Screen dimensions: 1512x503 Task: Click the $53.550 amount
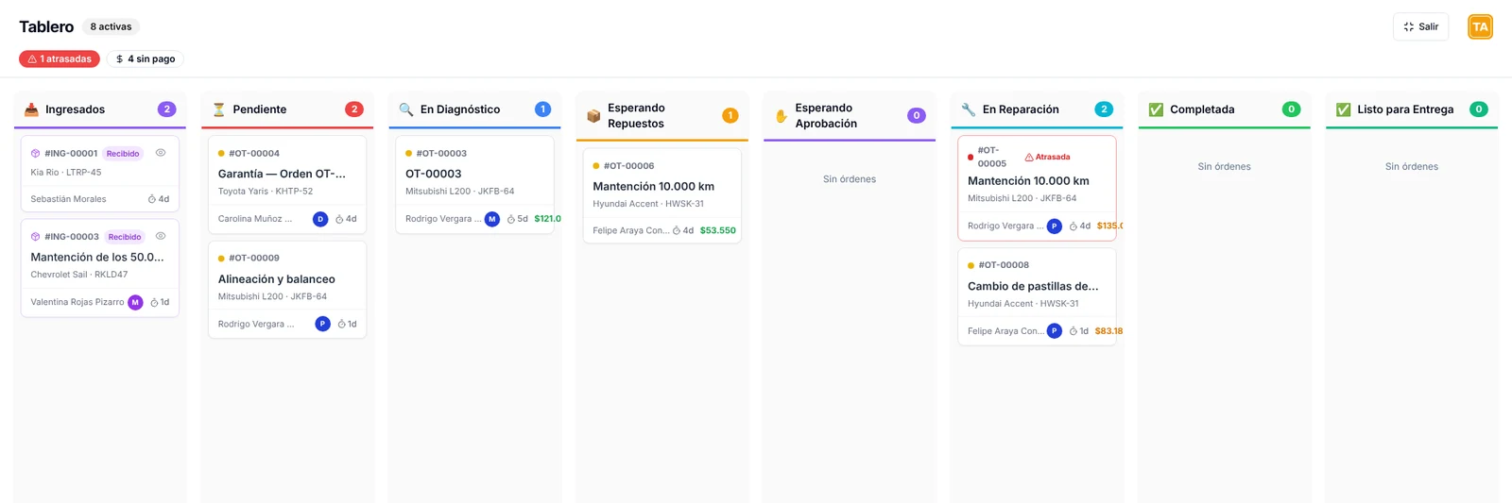718,230
